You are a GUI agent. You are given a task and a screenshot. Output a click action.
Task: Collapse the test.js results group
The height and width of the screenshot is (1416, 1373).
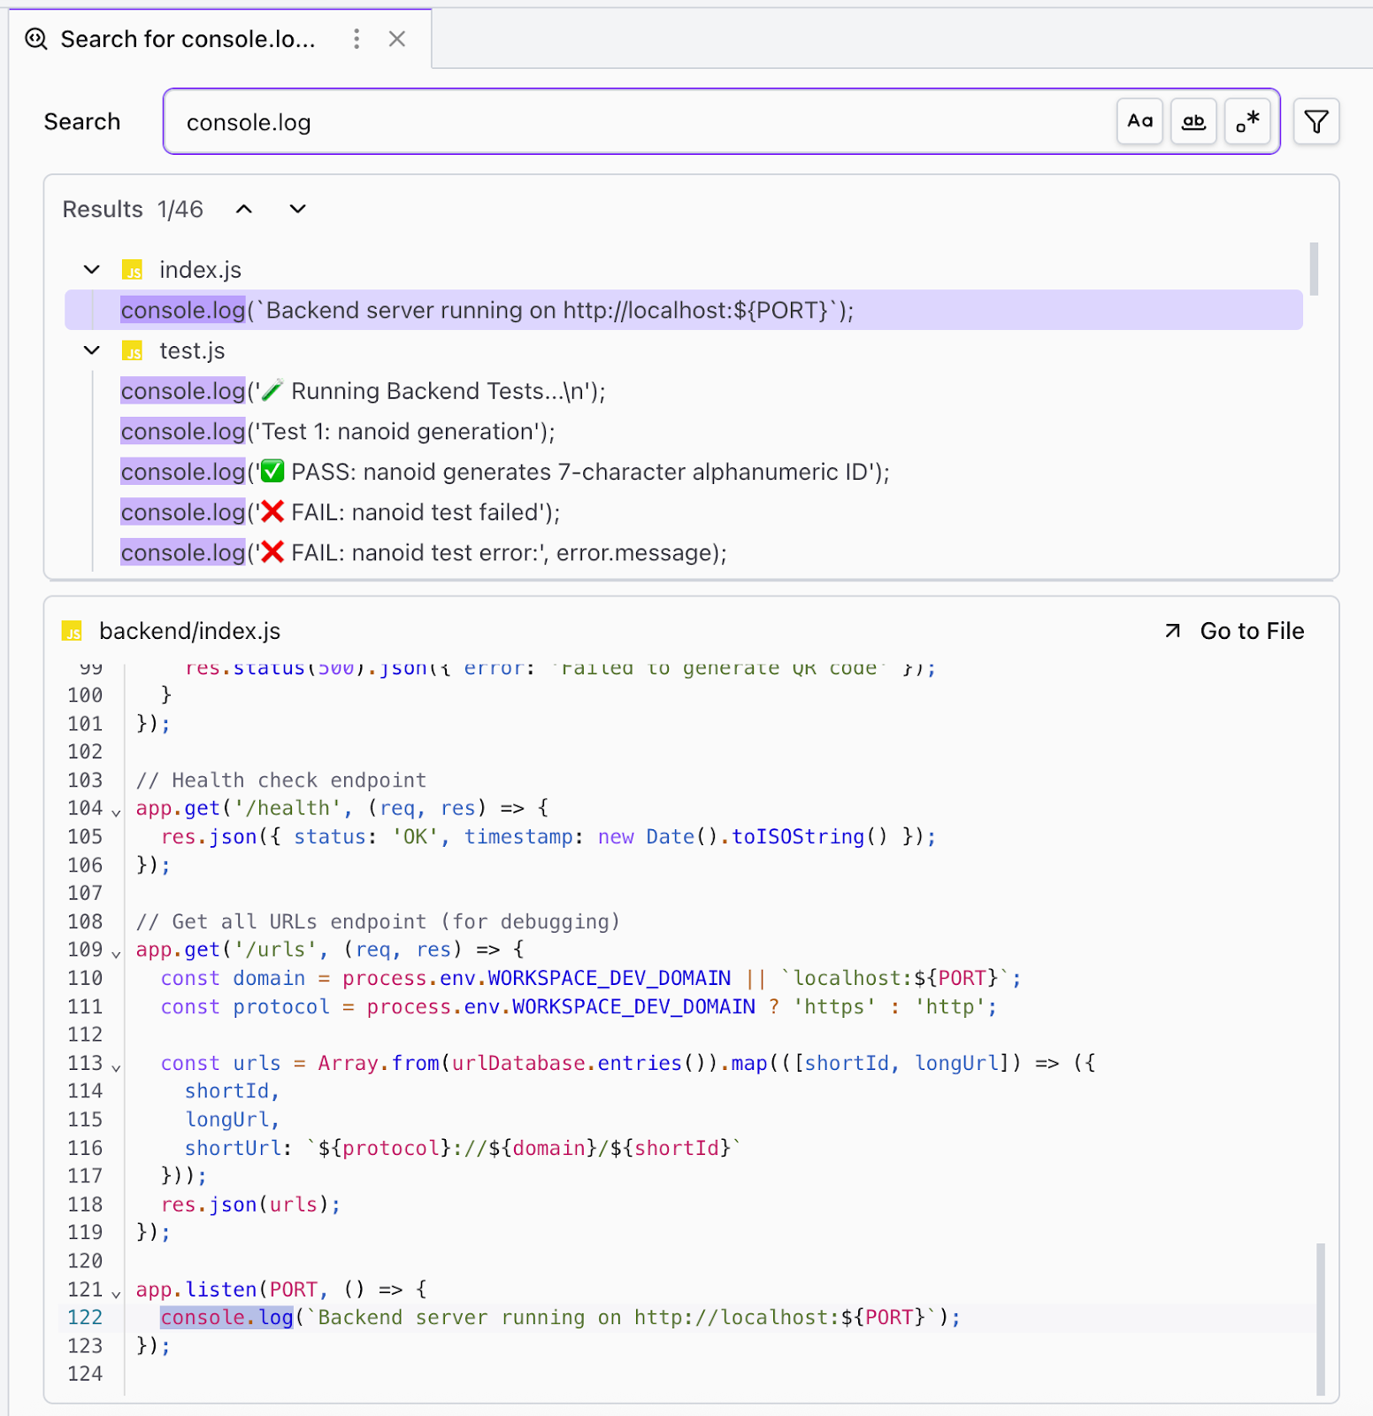point(92,350)
